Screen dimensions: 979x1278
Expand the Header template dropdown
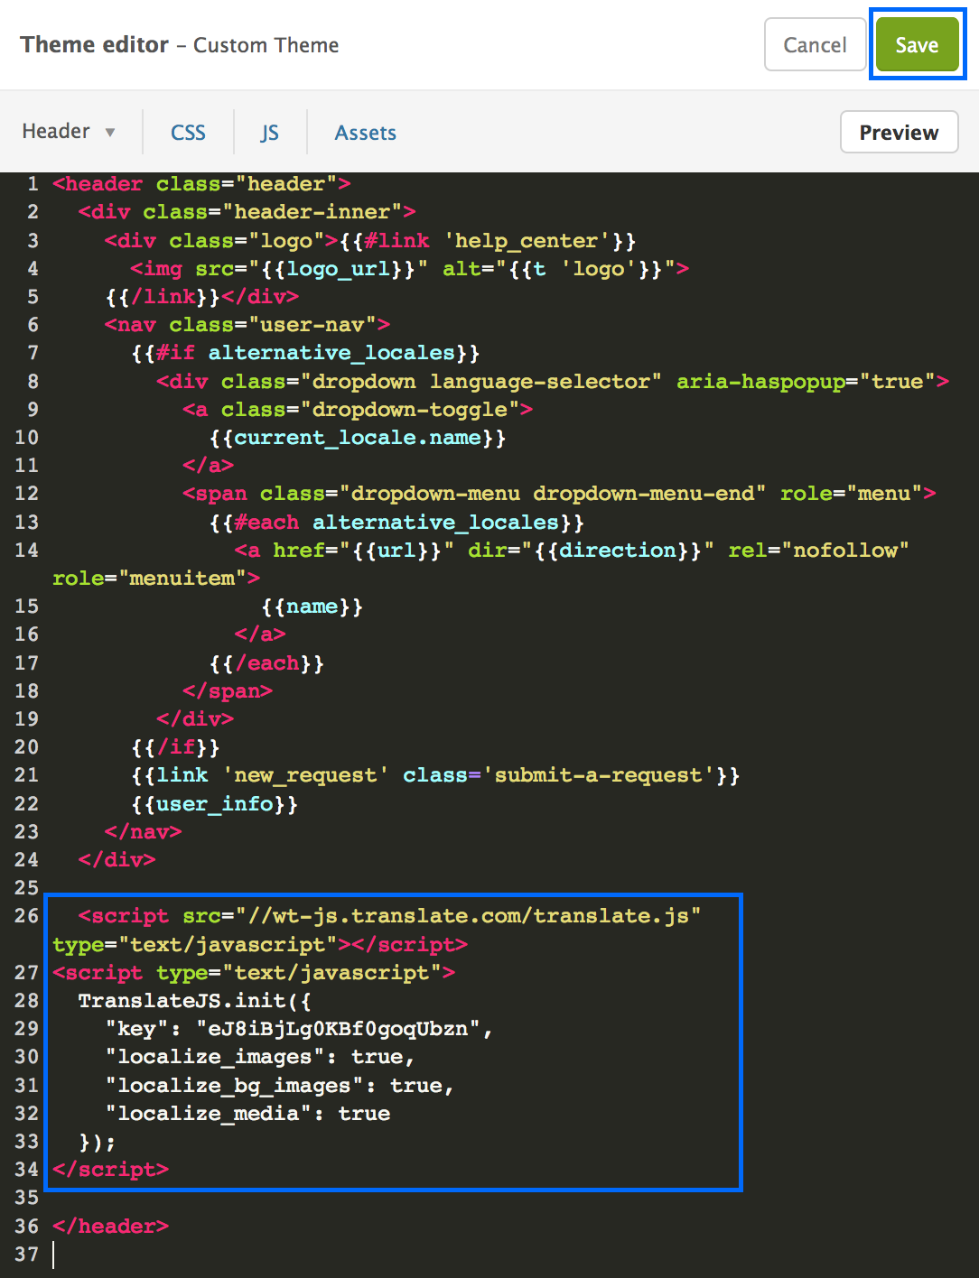pos(69,132)
